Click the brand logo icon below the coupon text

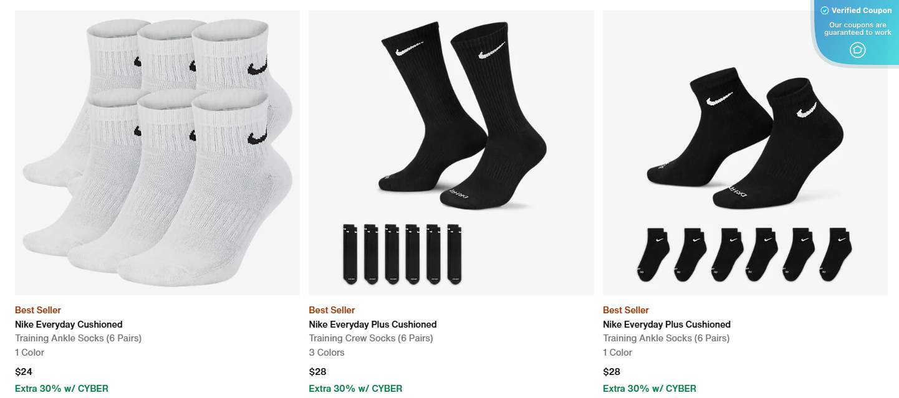[857, 50]
